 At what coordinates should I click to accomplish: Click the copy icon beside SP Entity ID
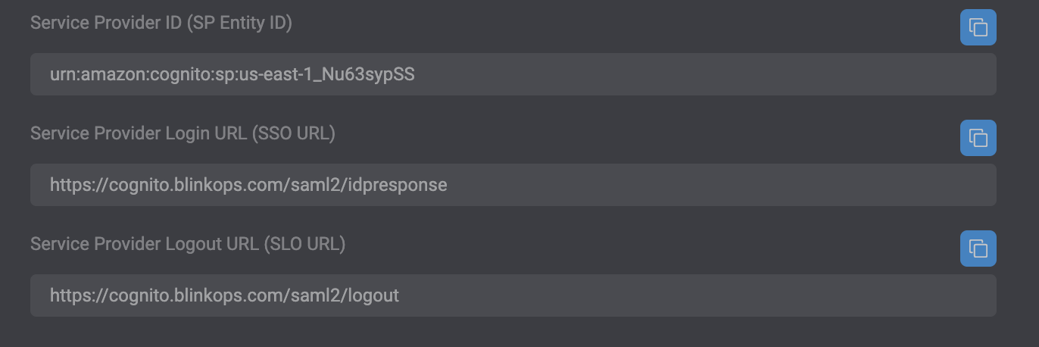(x=978, y=28)
